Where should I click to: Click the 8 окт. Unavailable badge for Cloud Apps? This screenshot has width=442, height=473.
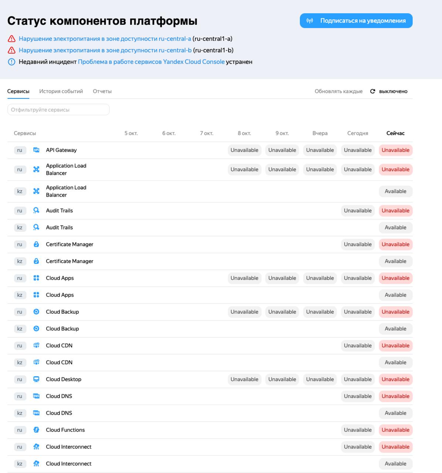[x=244, y=278]
